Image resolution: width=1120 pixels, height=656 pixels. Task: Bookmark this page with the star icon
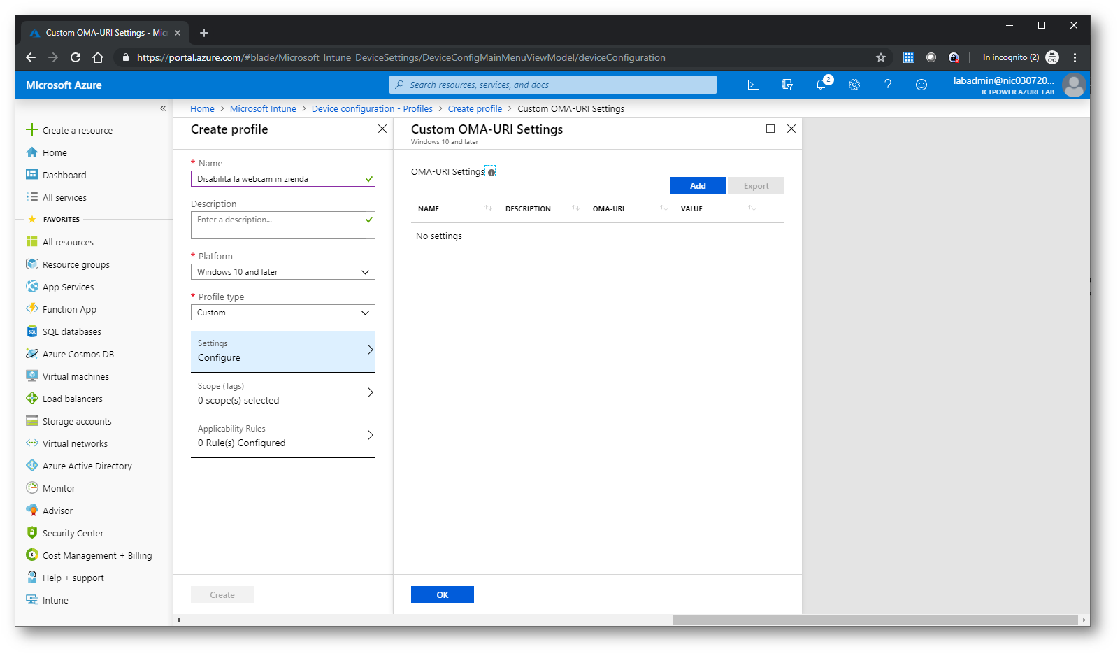(881, 57)
